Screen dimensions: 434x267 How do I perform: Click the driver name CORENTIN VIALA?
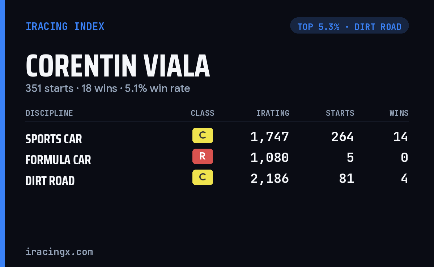point(118,66)
